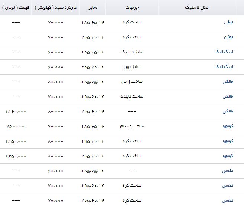Open the لینگ لانگ link beside سایز فابریک
The height and width of the screenshot is (206, 244).
click(x=224, y=52)
